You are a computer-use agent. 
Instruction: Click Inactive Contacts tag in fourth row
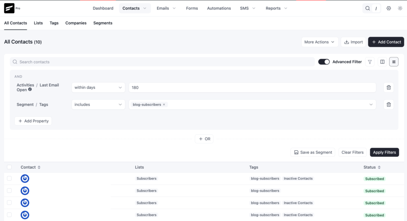tap(298, 215)
